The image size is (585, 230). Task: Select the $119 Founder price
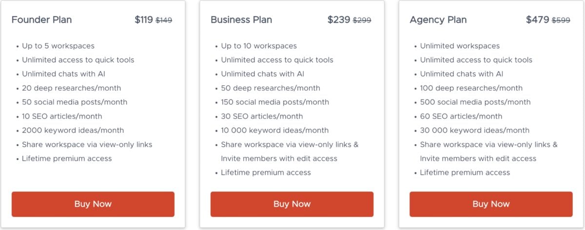coord(144,20)
